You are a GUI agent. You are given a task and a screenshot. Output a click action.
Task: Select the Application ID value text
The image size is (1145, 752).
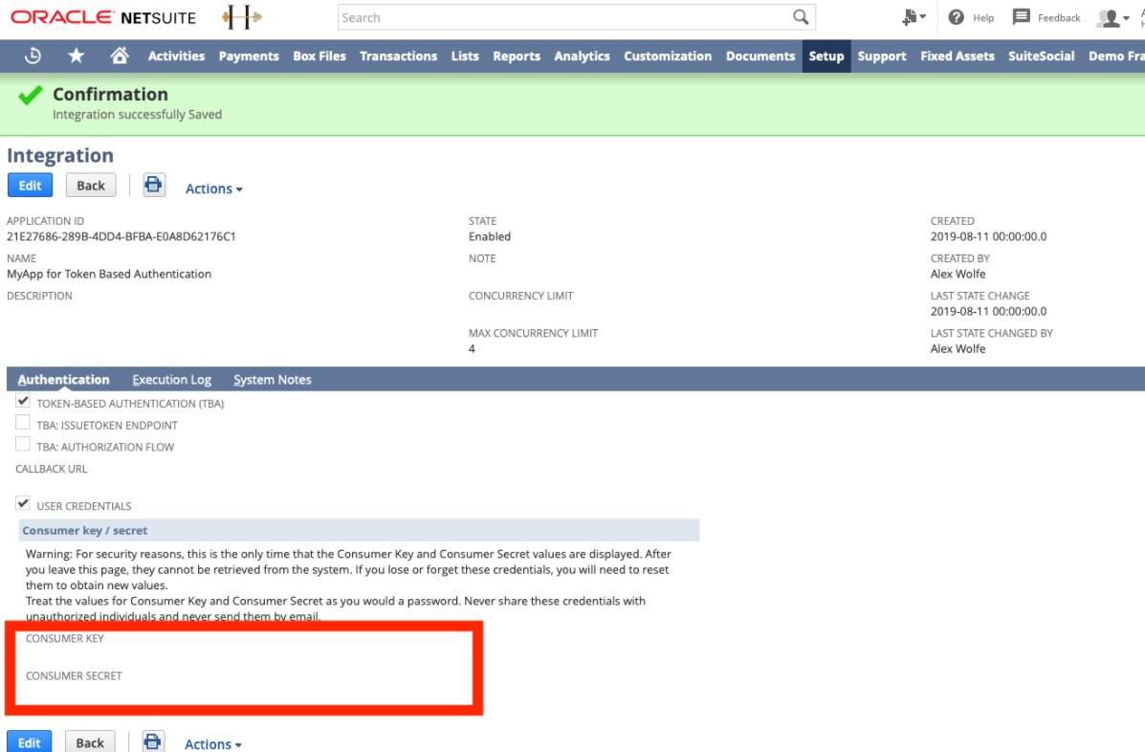[x=121, y=235]
